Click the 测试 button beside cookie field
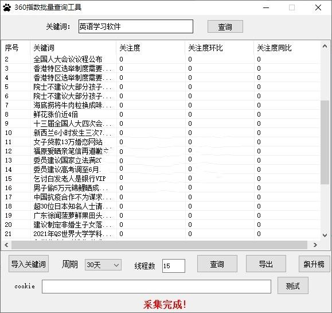332x313 pixels. coord(293,286)
